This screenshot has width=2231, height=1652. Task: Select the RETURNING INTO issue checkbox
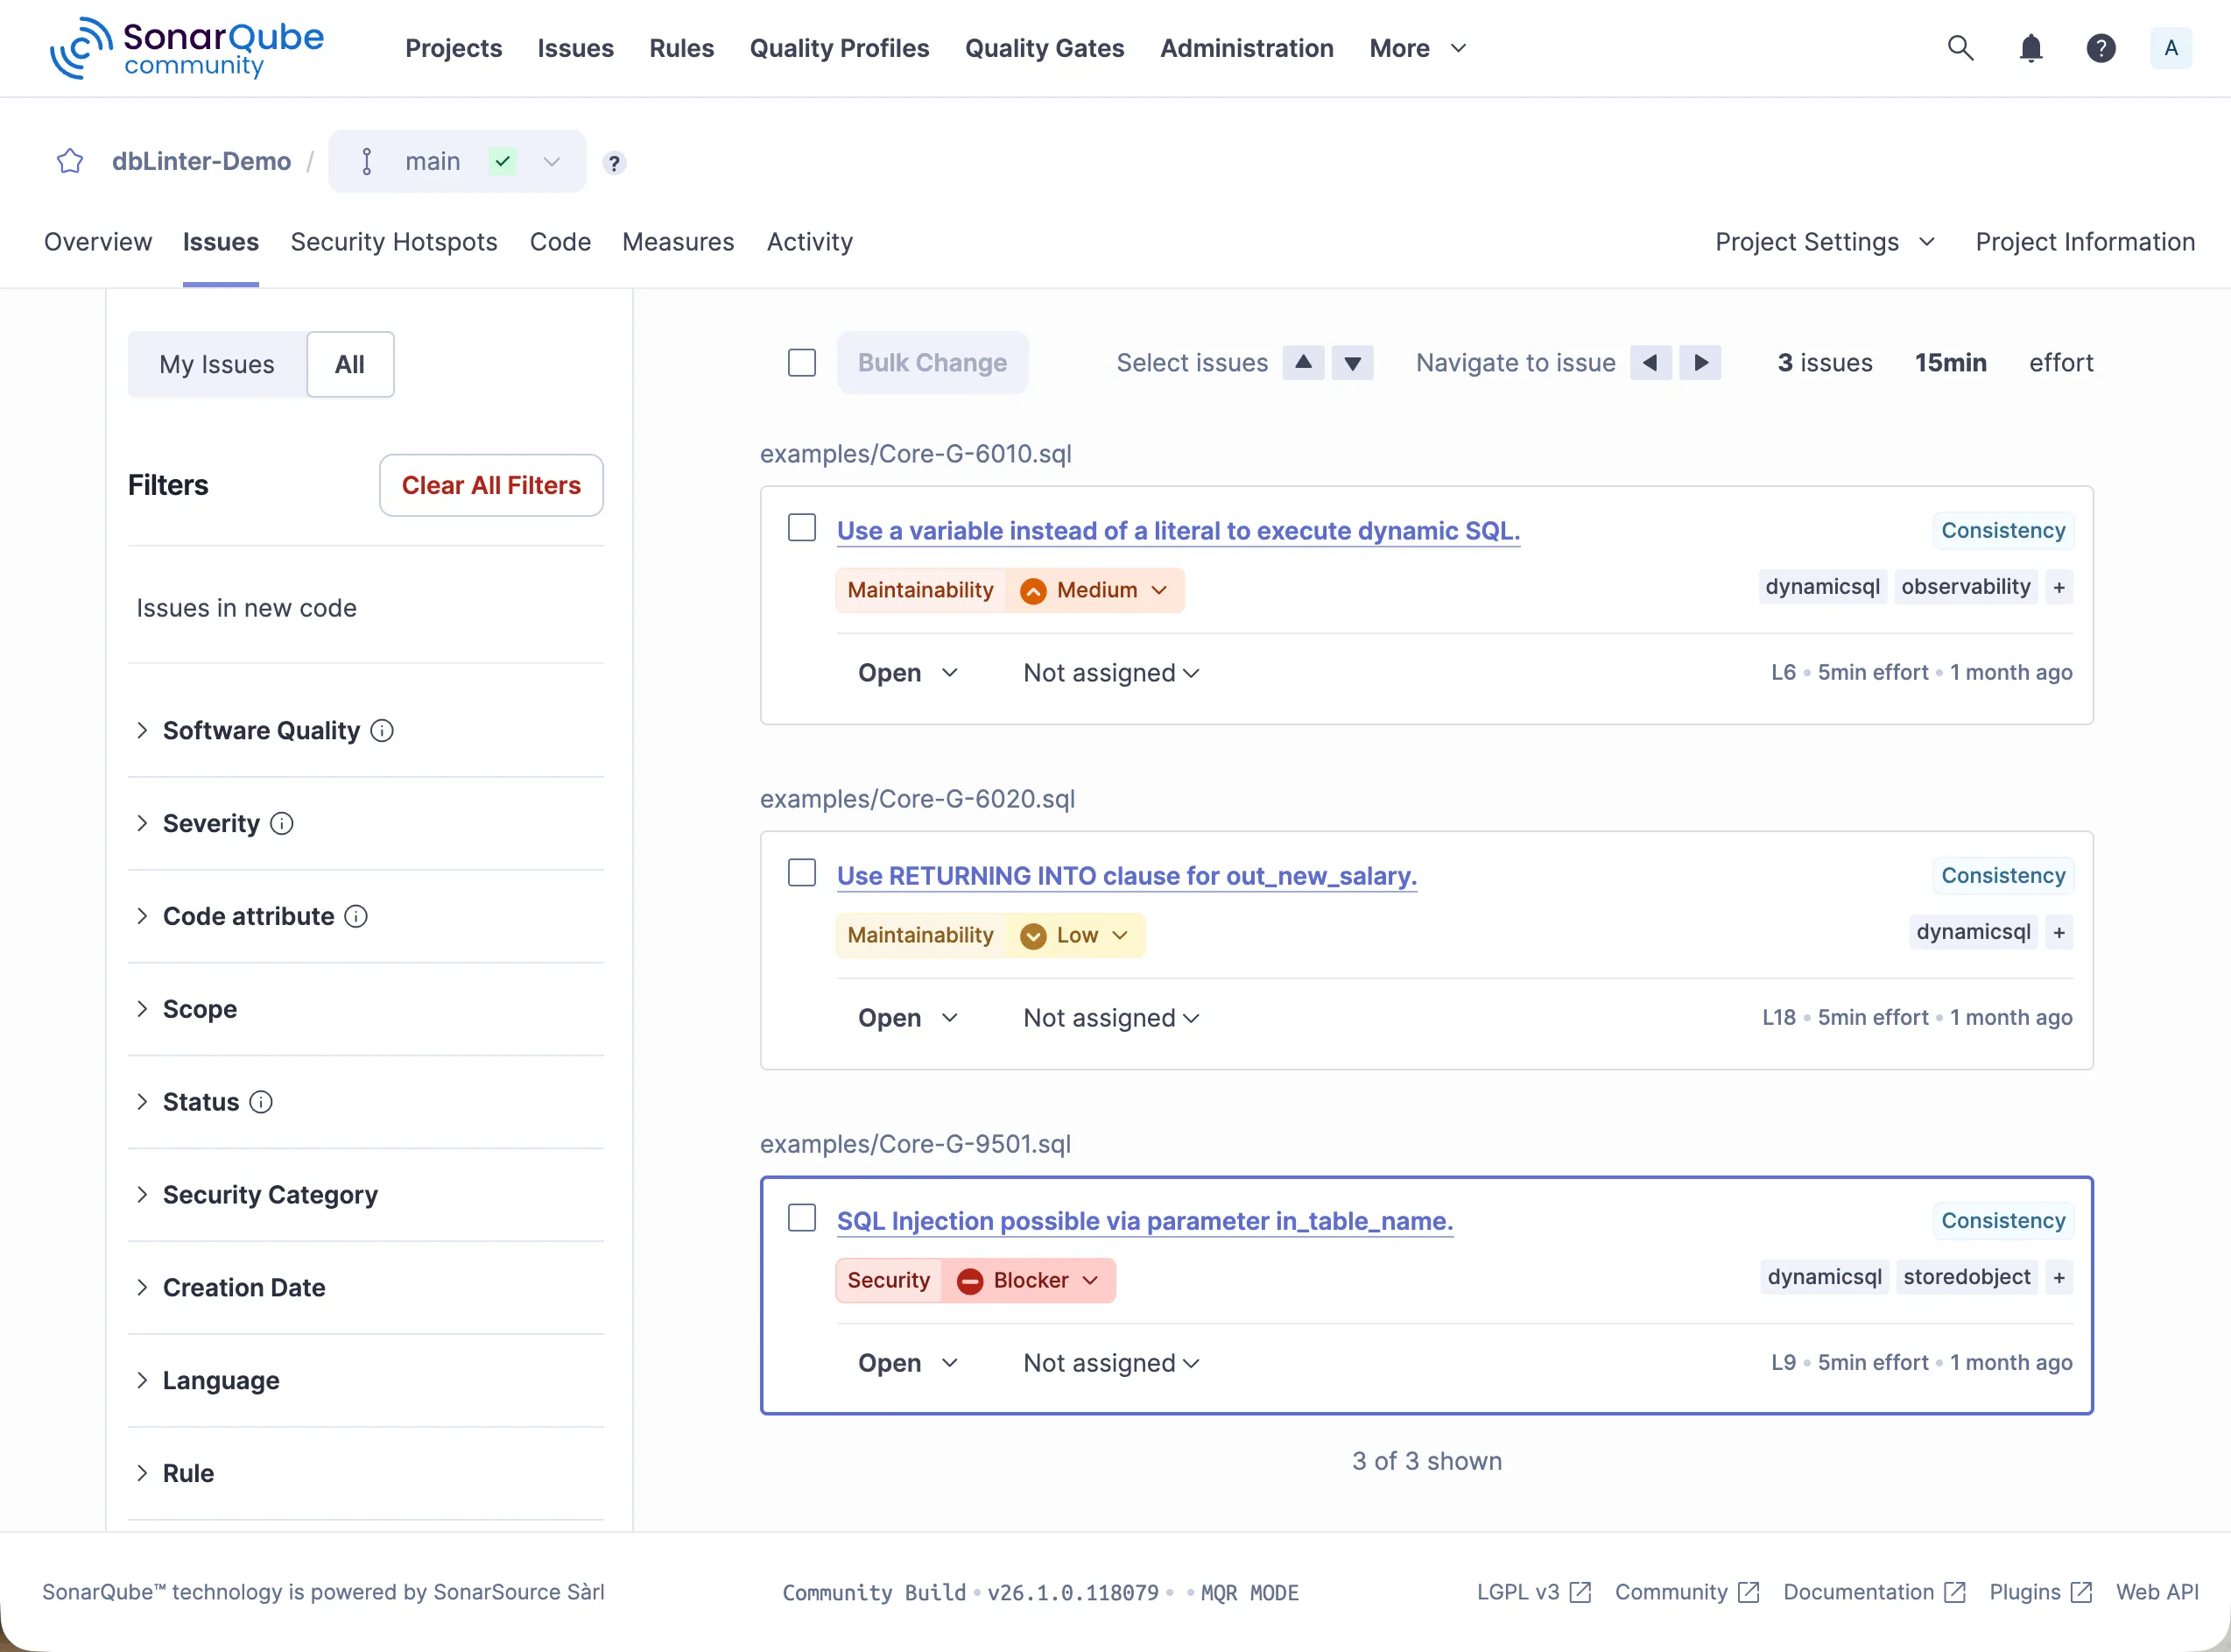point(802,873)
